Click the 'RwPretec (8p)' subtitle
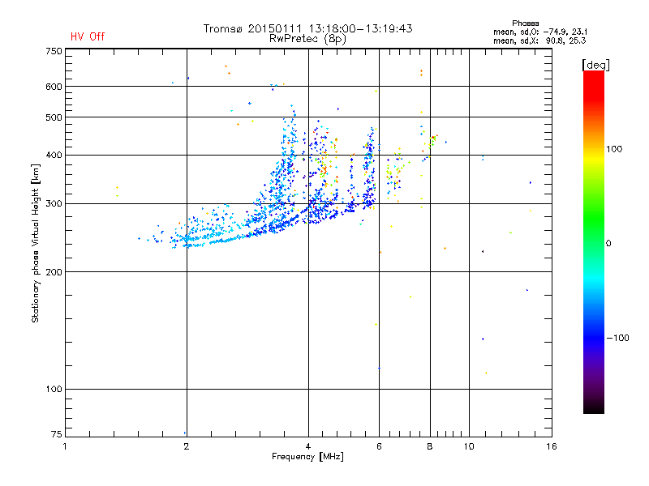Image resolution: width=649 pixels, height=486 pixels. click(307, 39)
